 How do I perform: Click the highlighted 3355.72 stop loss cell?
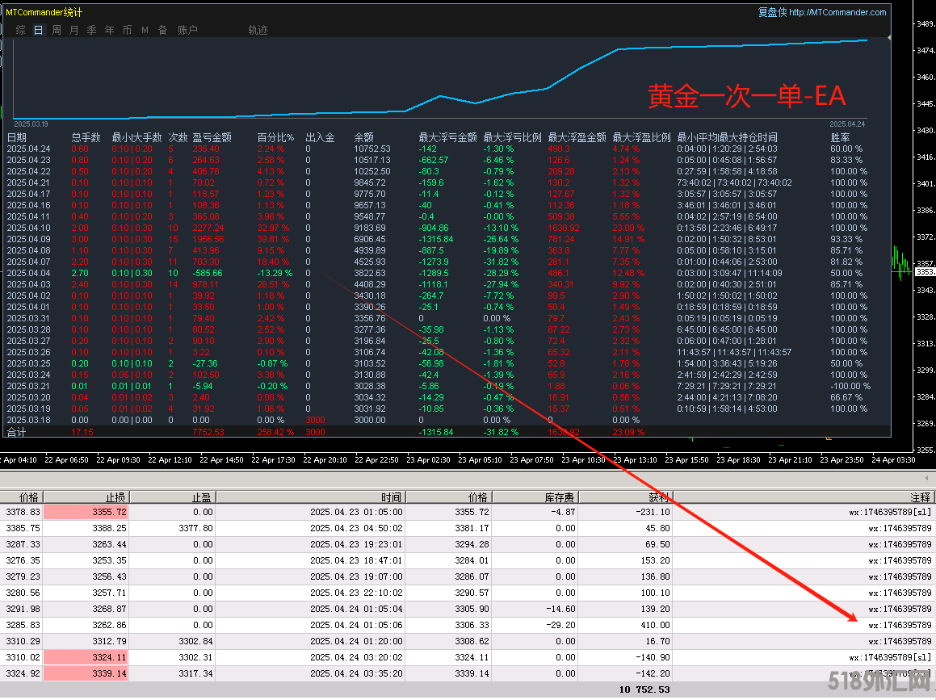click(86, 513)
